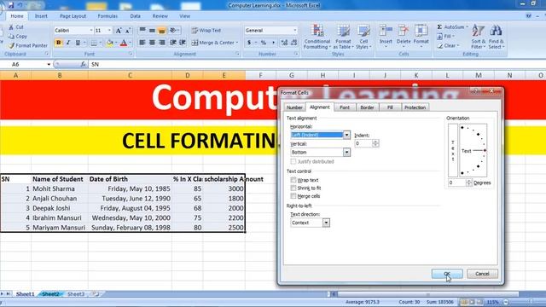This screenshot has height=307, width=546.
Task: Click OK in Format Cells dialog
Action: pos(447,274)
